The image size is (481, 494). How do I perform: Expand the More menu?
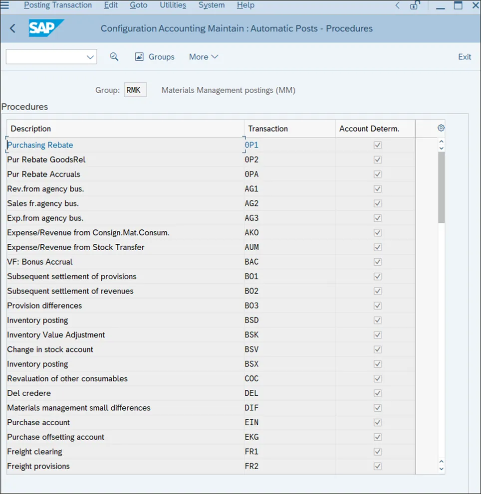[x=204, y=57]
